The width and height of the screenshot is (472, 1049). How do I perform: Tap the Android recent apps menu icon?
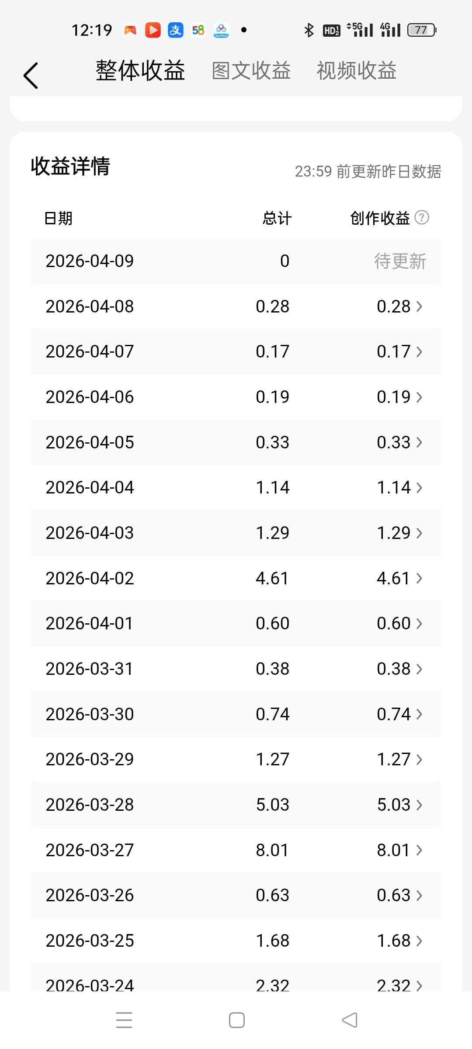124,1020
